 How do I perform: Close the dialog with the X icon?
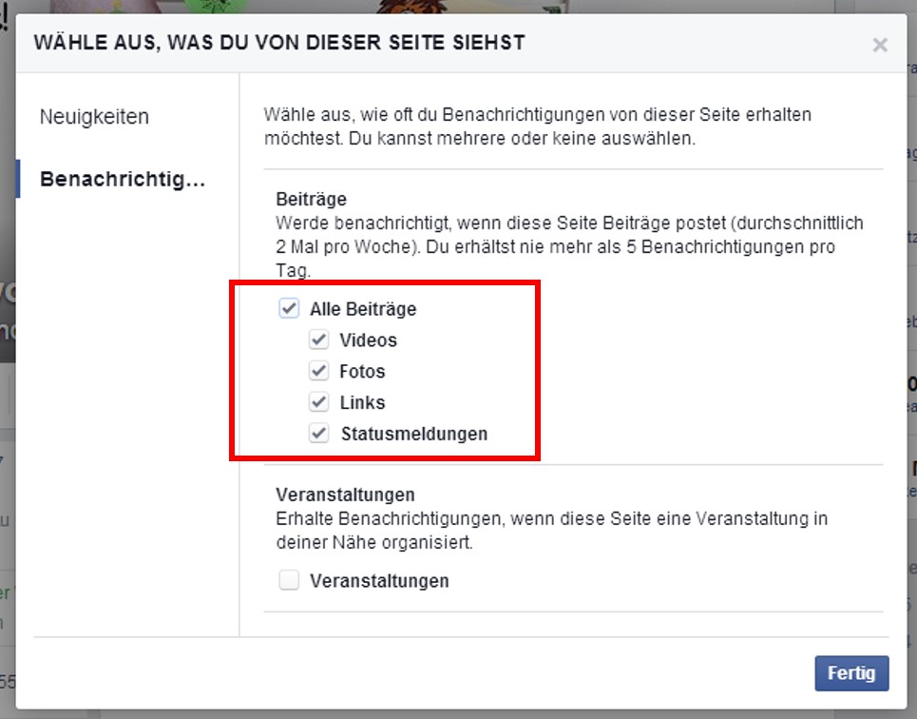tap(880, 45)
